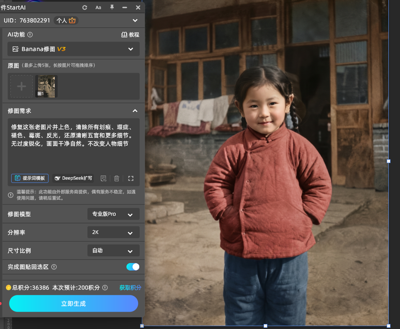
Task: Click the 修图模型 label
Action: [19, 214]
